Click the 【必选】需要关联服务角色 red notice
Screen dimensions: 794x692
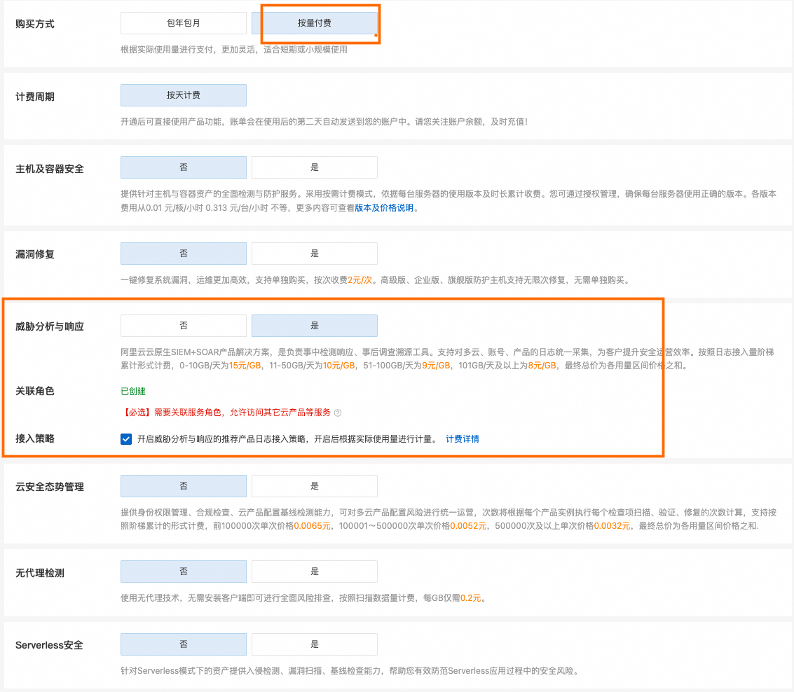226,413
